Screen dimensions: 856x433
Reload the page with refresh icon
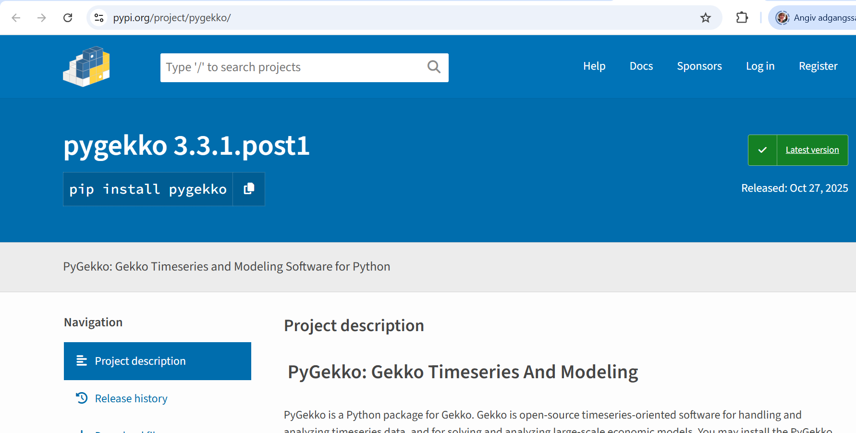pyautogui.click(x=68, y=18)
